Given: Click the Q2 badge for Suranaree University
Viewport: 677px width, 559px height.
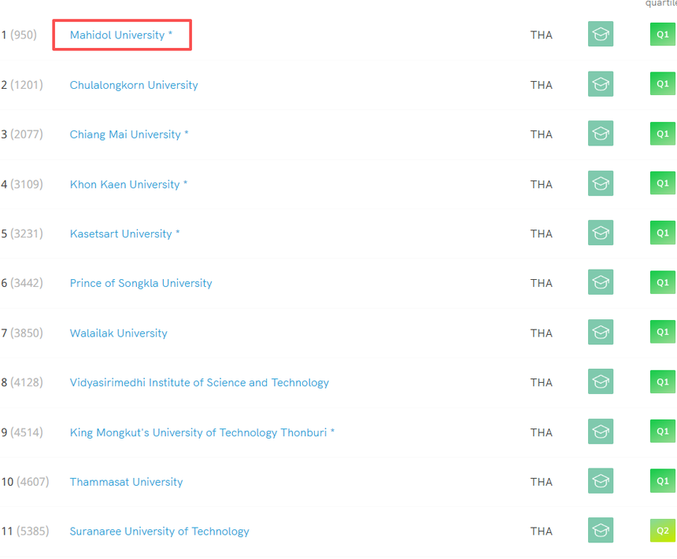Looking at the screenshot, I should point(662,530).
